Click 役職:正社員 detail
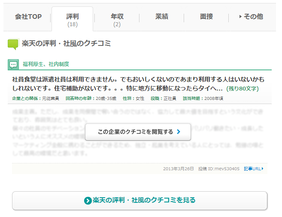The height and width of the screenshot is (217, 282). [x=163, y=99]
